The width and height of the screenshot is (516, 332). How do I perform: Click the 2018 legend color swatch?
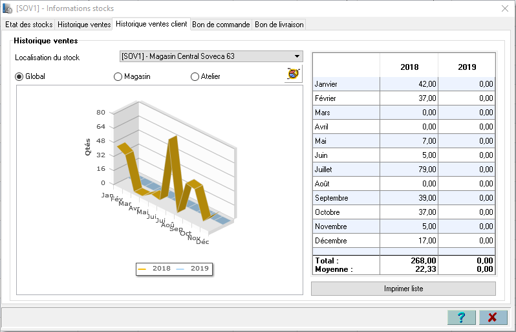tap(142, 269)
